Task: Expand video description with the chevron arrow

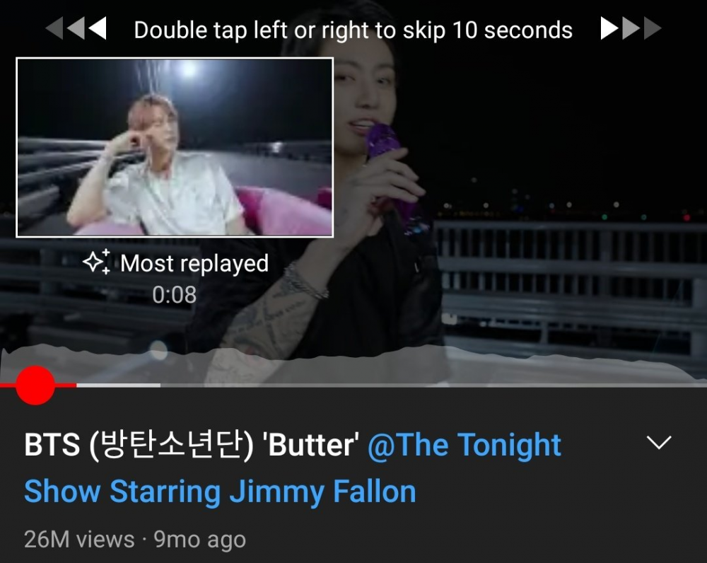Action: tap(659, 443)
